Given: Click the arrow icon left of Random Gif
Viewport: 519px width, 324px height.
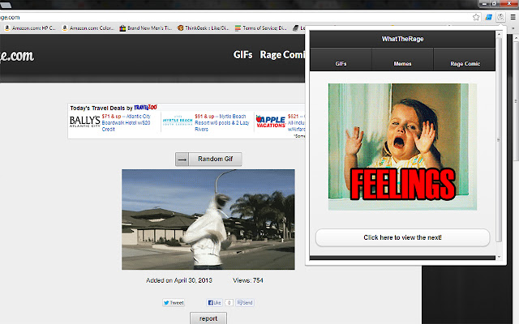Looking at the screenshot, I should [x=182, y=160].
